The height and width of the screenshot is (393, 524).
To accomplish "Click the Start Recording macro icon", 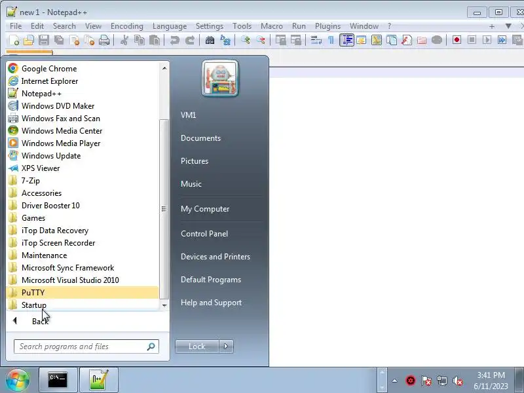I will [x=457, y=40].
